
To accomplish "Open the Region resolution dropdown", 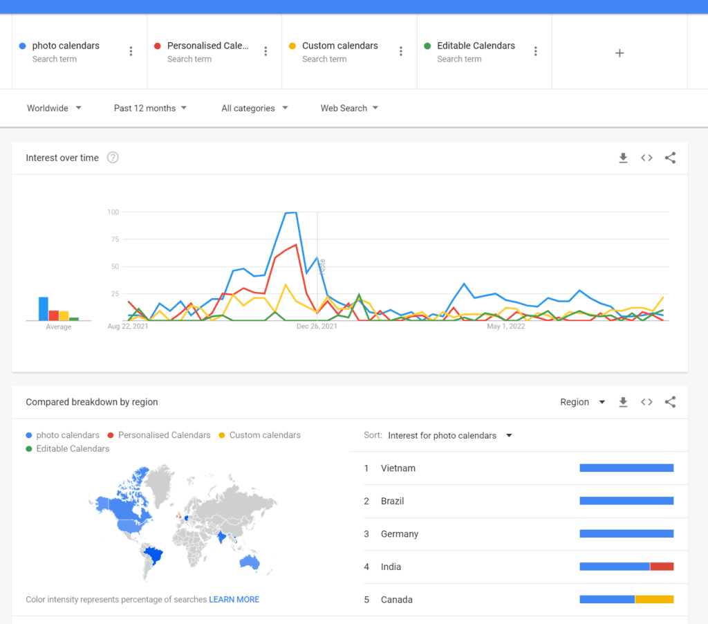I will pyautogui.click(x=582, y=402).
